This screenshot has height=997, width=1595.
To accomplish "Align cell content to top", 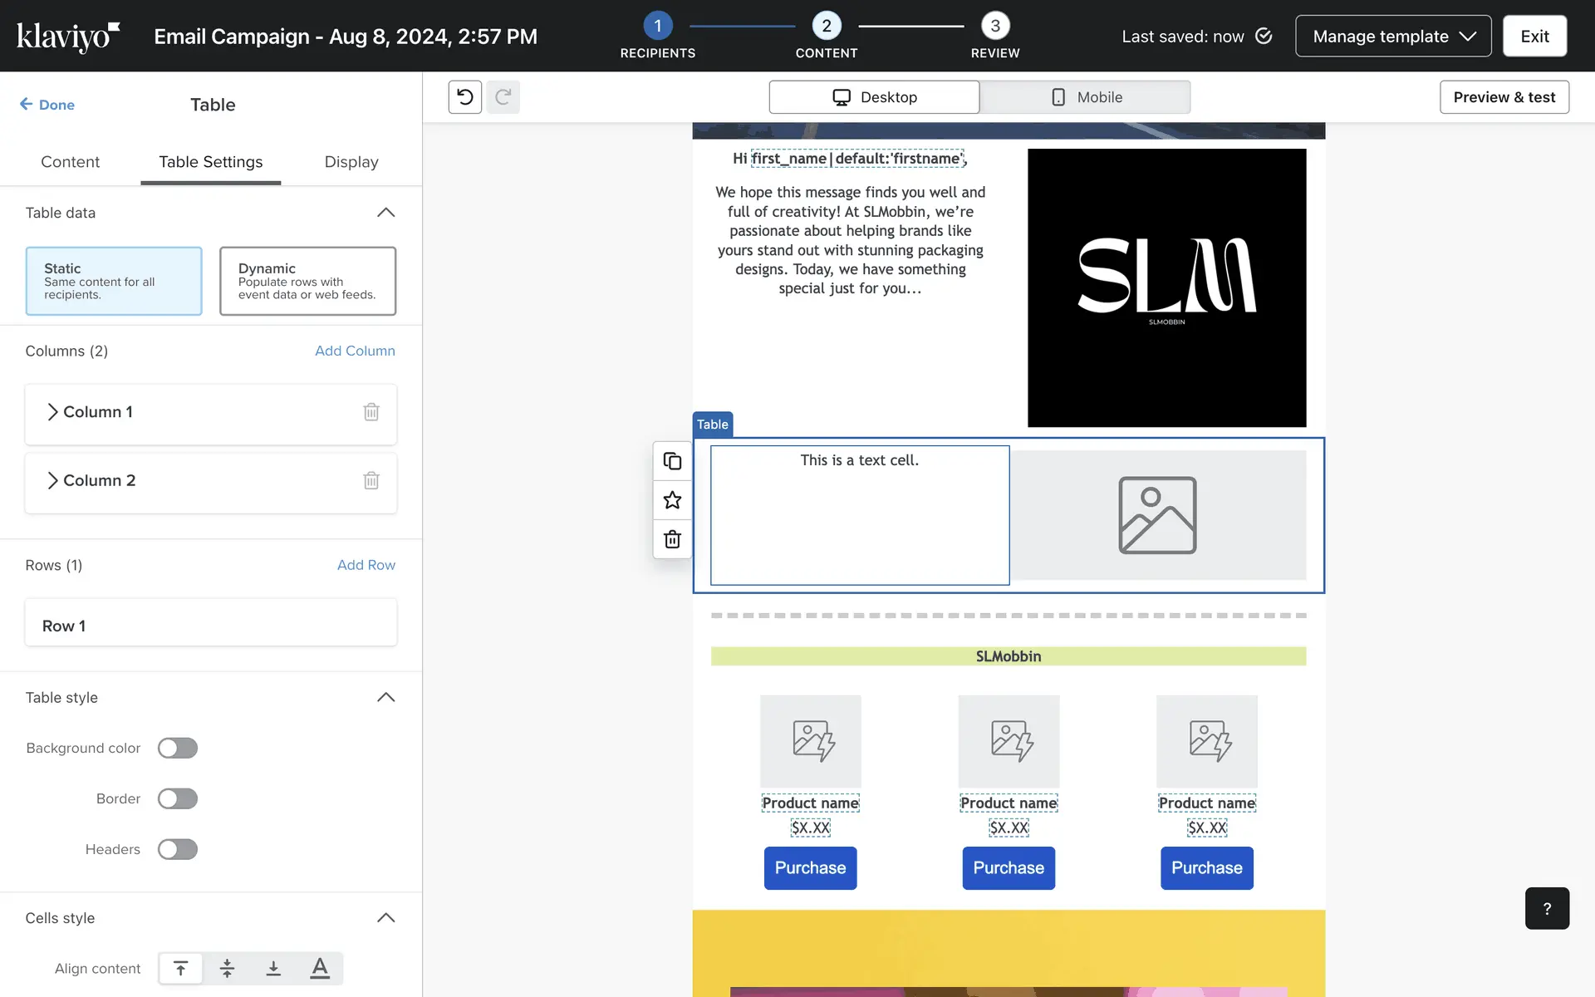I will tap(180, 968).
